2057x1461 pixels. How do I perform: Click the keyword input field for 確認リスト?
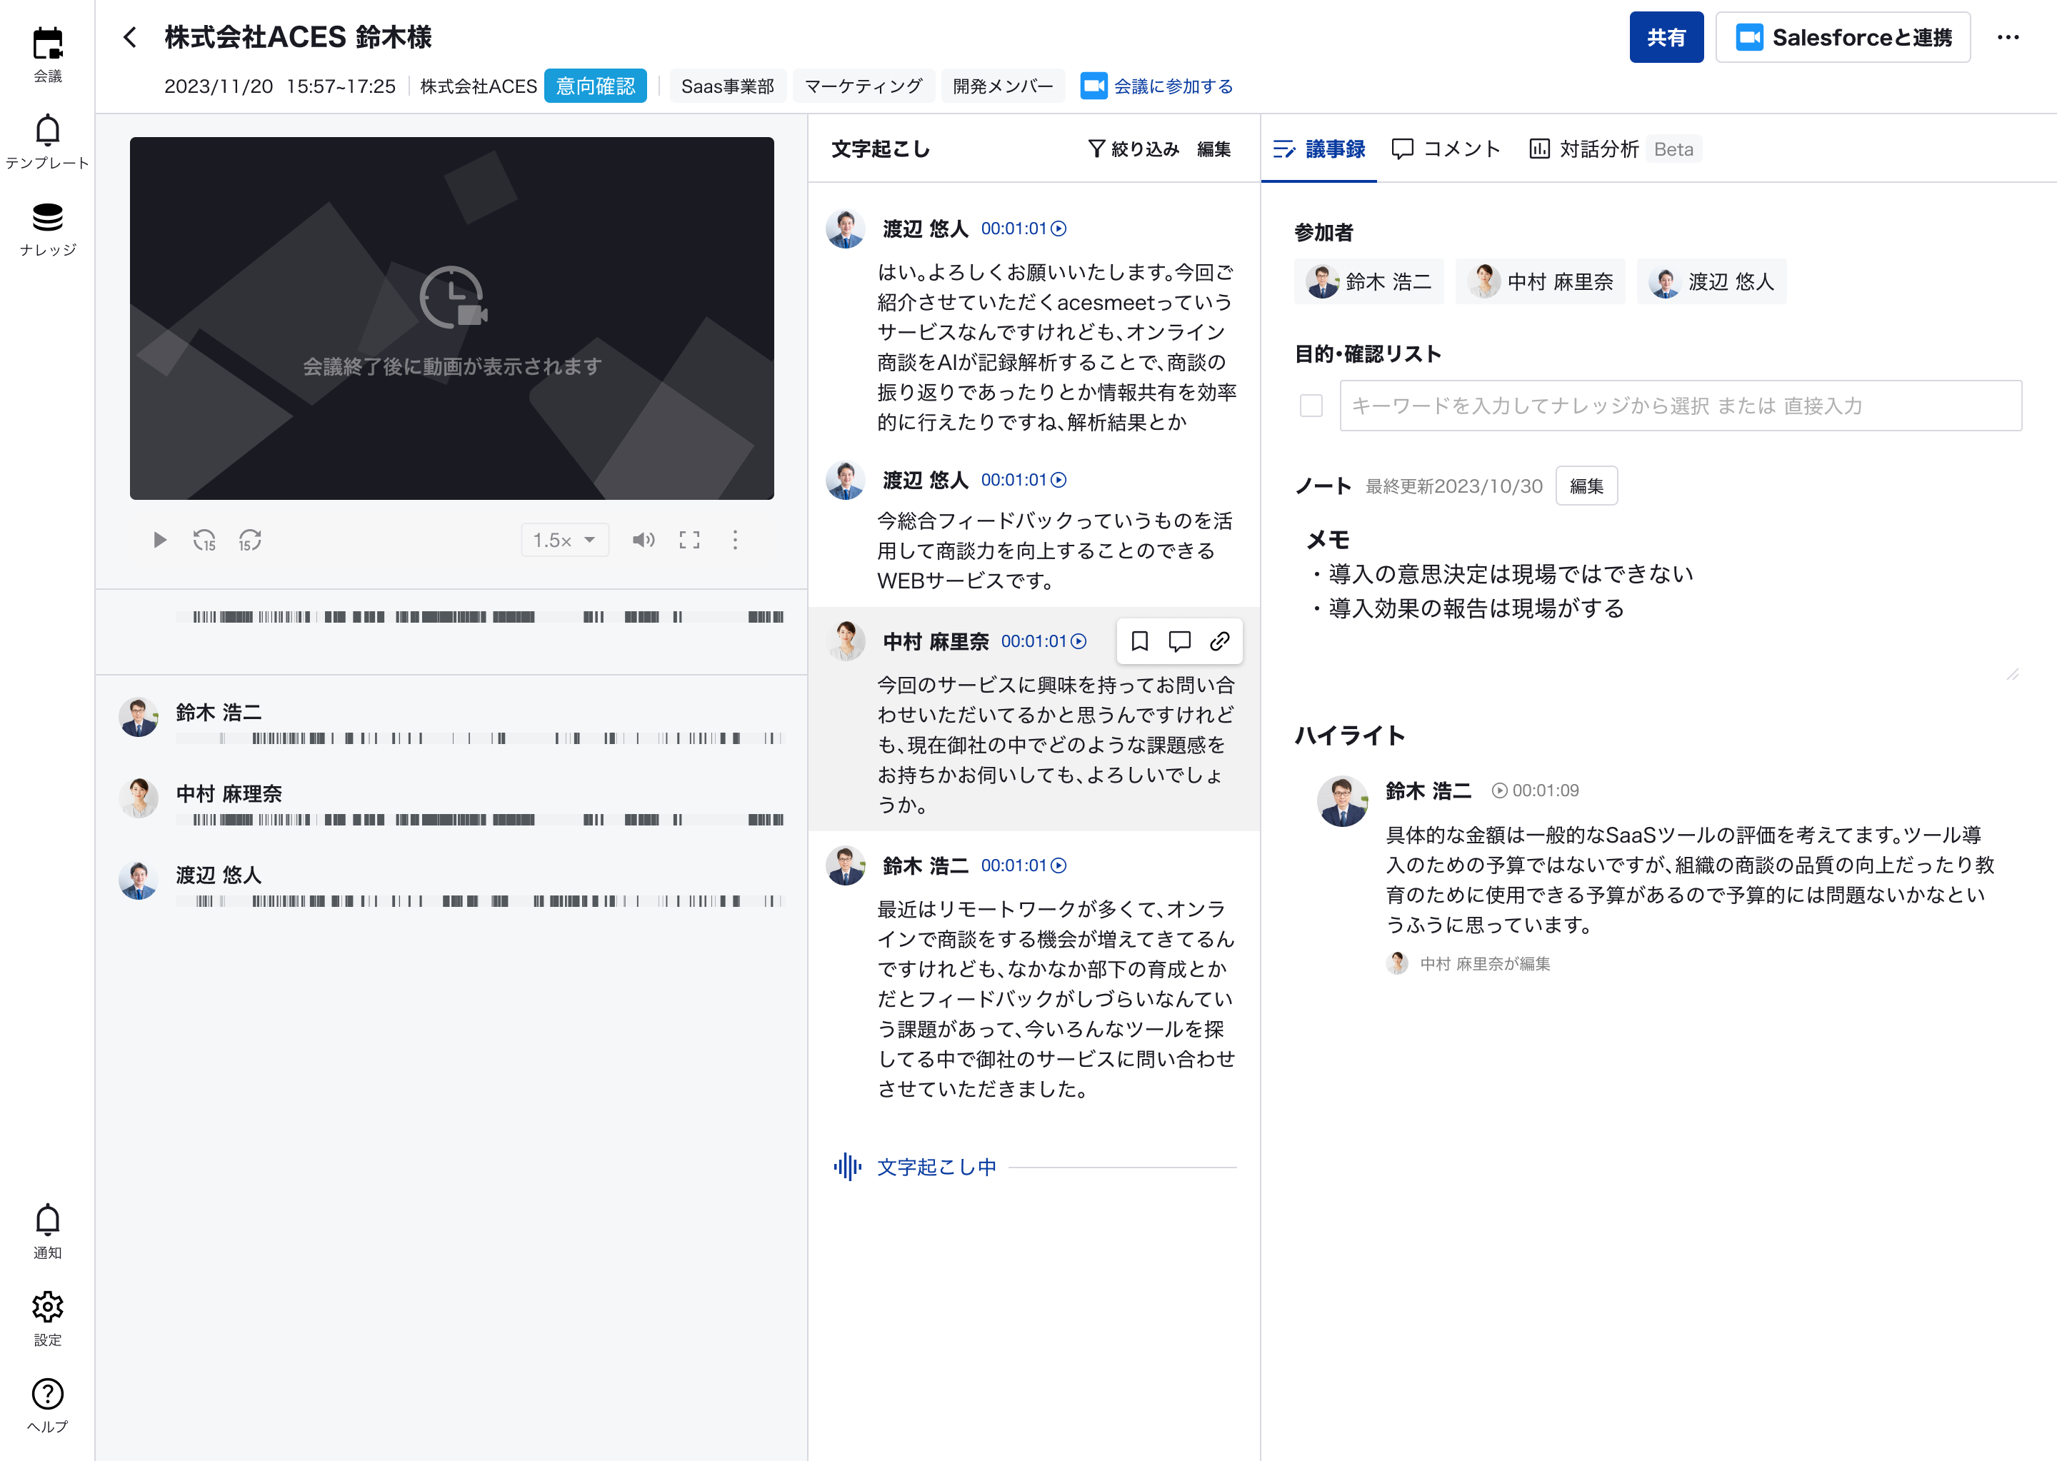[x=1680, y=406]
